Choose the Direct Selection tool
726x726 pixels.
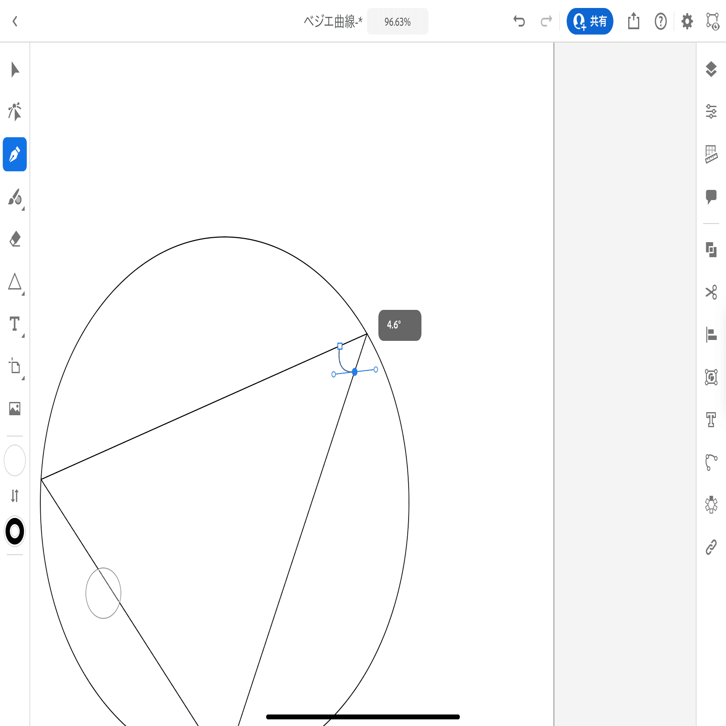pyautogui.click(x=15, y=112)
